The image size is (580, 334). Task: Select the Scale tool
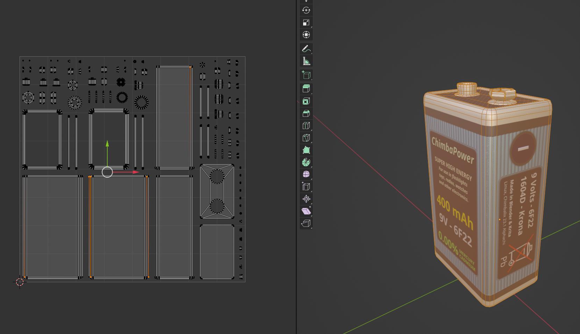(306, 22)
